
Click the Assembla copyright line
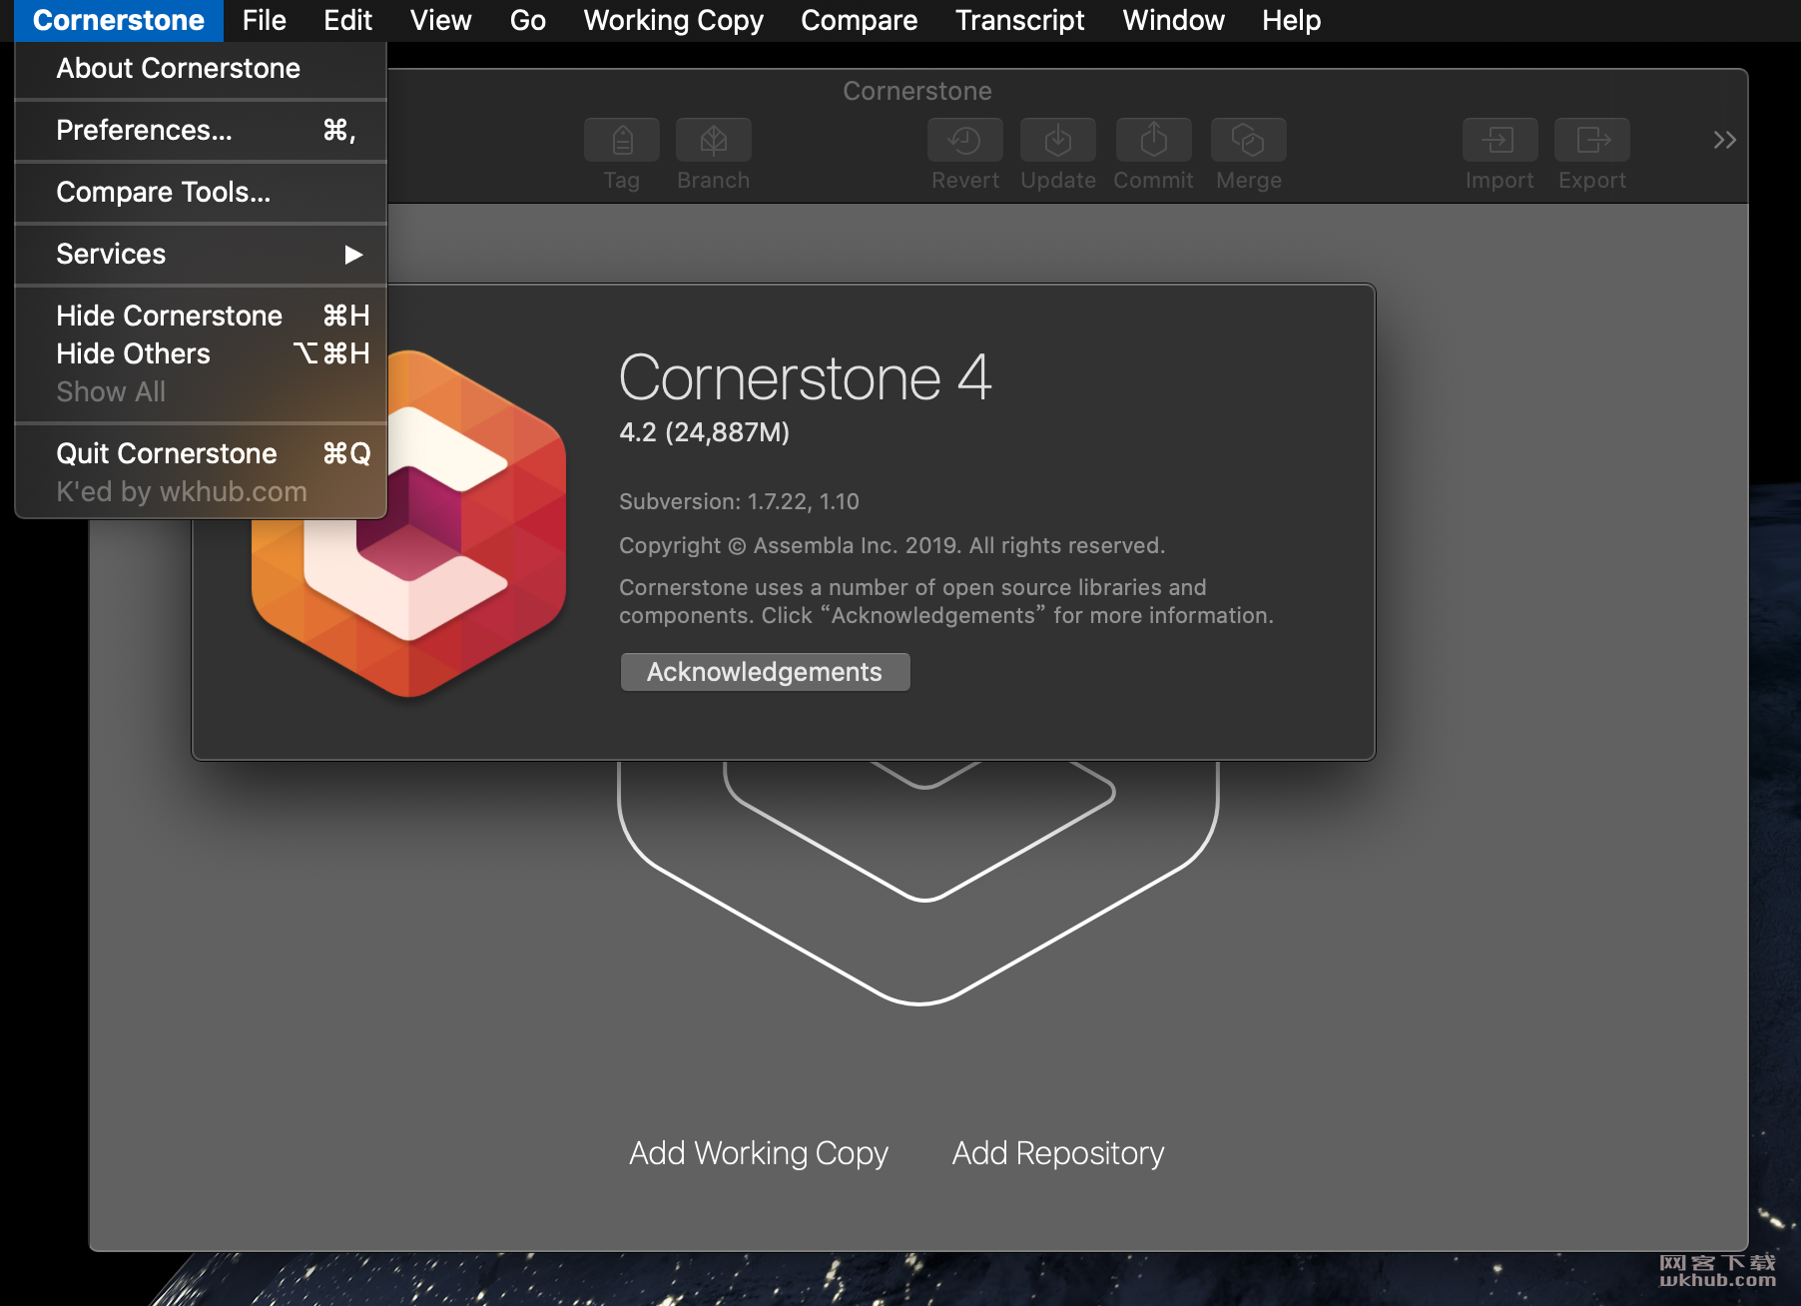892,545
